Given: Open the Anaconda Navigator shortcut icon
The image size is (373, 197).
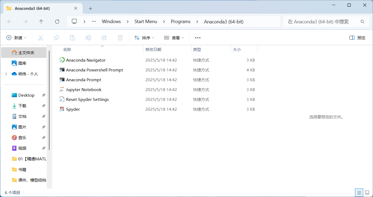Looking at the screenshot, I should (x=62, y=60).
